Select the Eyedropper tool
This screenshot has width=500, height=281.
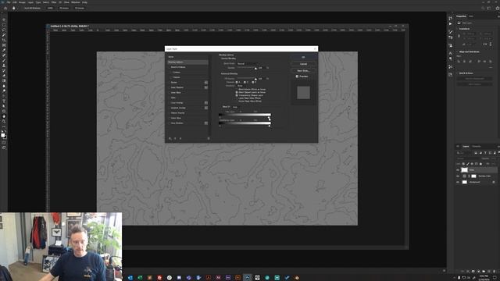click(x=4, y=50)
